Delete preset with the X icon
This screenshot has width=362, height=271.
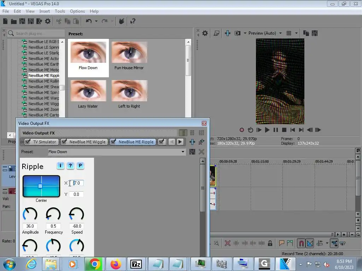coord(201,152)
